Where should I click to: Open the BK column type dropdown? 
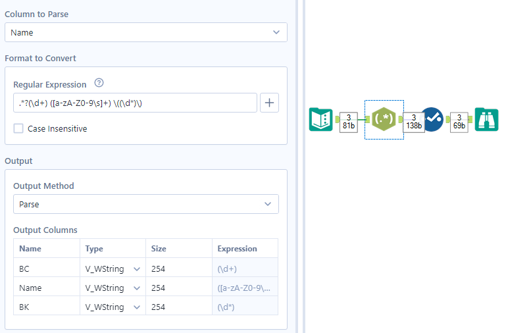[x=112, y=307]
